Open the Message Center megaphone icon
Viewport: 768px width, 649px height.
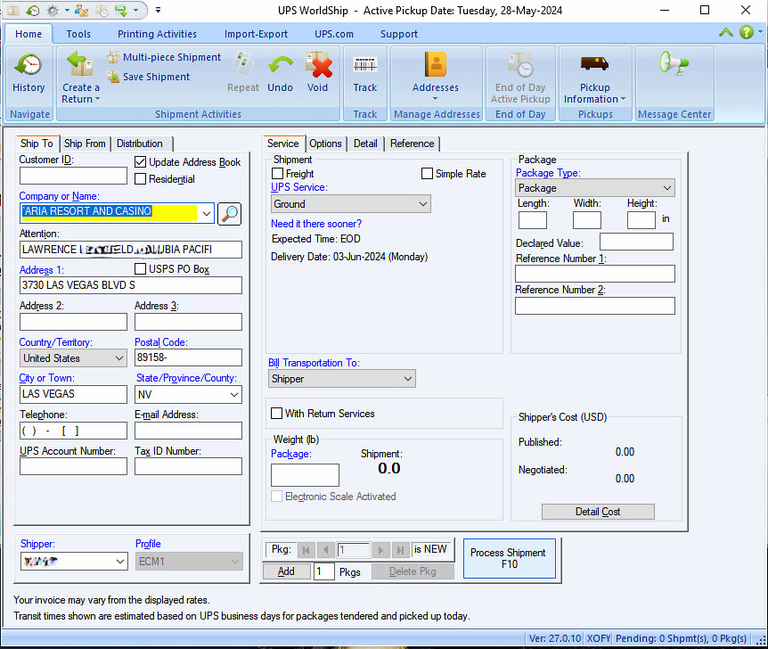tap(674, 63)
